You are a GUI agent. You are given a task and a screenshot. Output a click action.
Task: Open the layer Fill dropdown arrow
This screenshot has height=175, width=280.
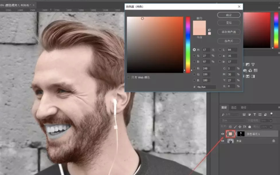point(271,127)
